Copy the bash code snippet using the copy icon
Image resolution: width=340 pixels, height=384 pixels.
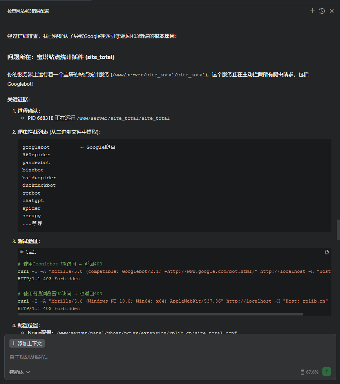[x=327, y=252]
